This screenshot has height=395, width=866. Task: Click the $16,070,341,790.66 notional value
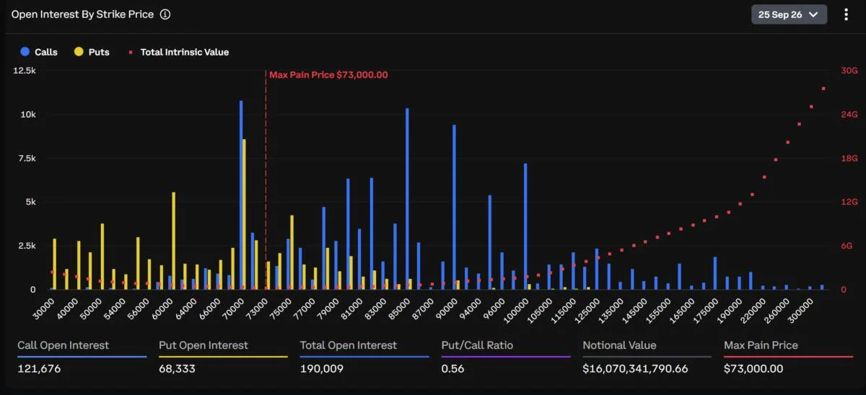click(636, 368)
